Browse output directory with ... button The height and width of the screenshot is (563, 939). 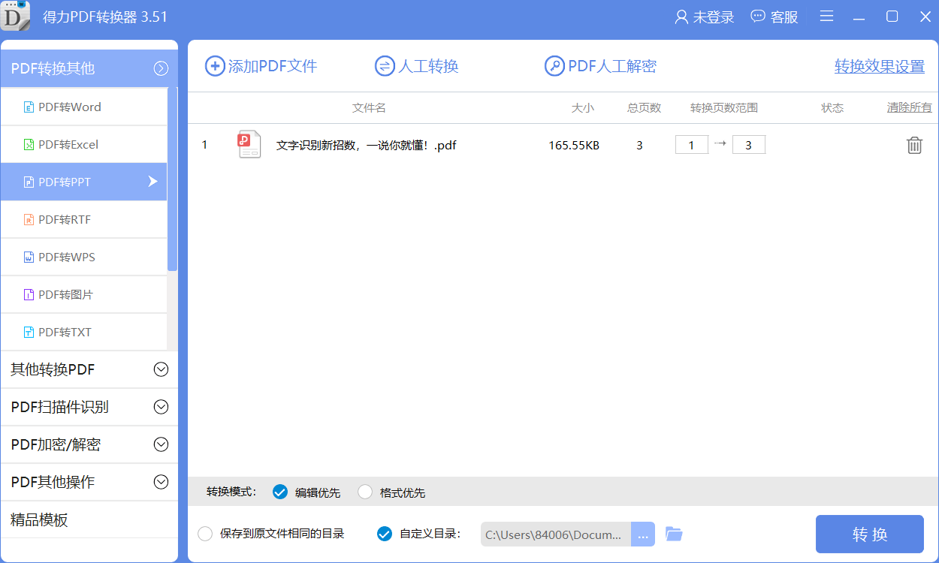tap(643, 534)
